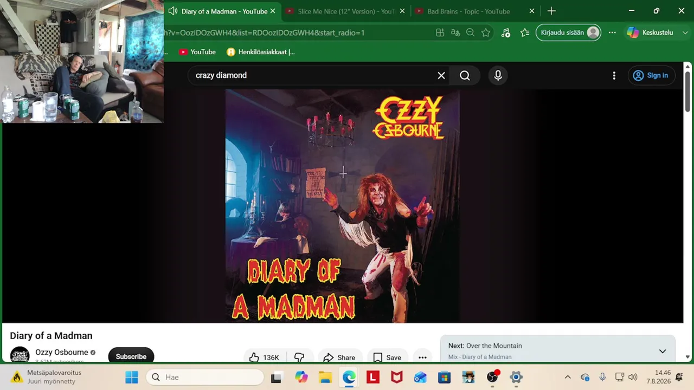Sign in to YouTube

coord(651,75)
